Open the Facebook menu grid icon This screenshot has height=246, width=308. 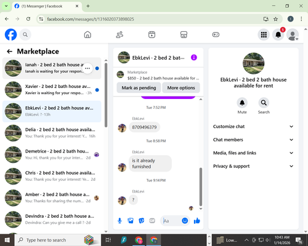pos(264,34)
